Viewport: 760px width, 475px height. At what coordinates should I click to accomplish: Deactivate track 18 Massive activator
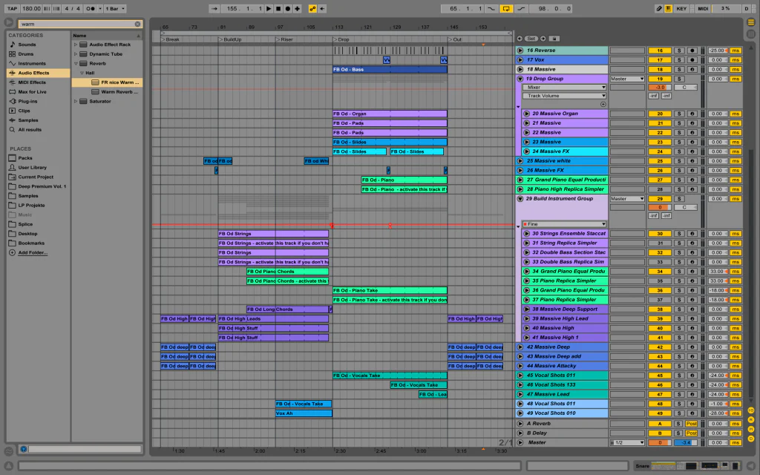tap(660, 69)
